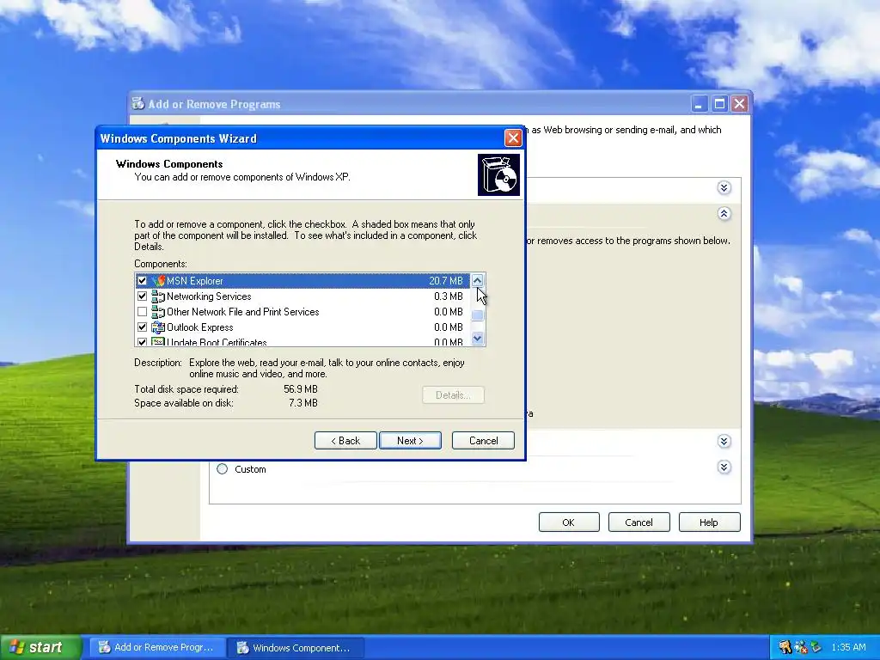Select the MSN Explorer list row text
The image size is (880, 660).
point(195,281)
